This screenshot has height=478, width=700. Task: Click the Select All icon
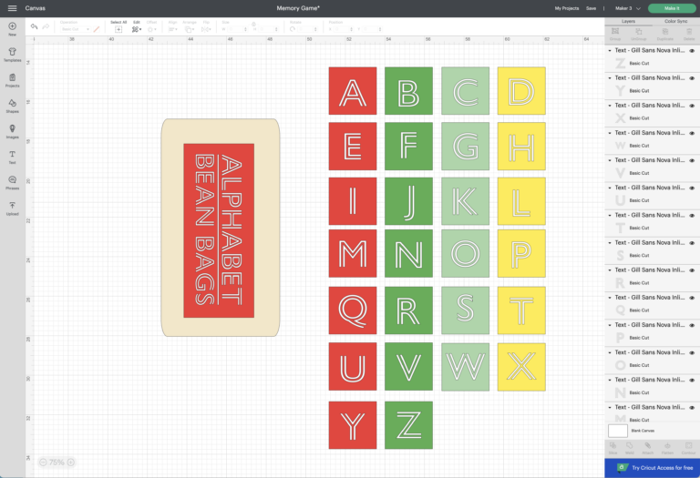pos(118,29)
